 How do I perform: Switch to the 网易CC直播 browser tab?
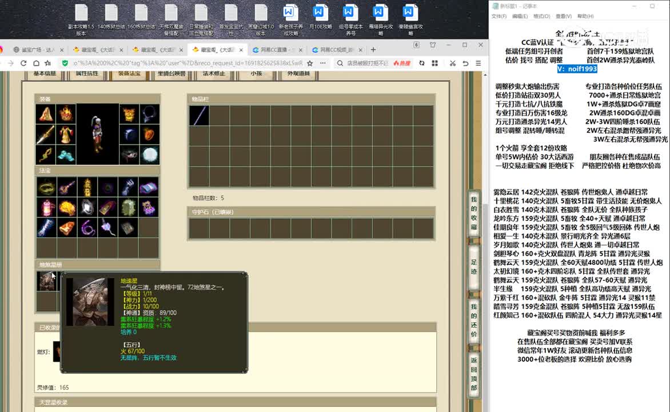[277, 50]
